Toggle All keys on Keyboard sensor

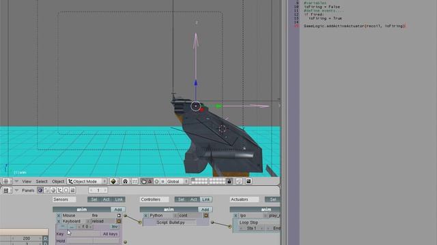111,234
